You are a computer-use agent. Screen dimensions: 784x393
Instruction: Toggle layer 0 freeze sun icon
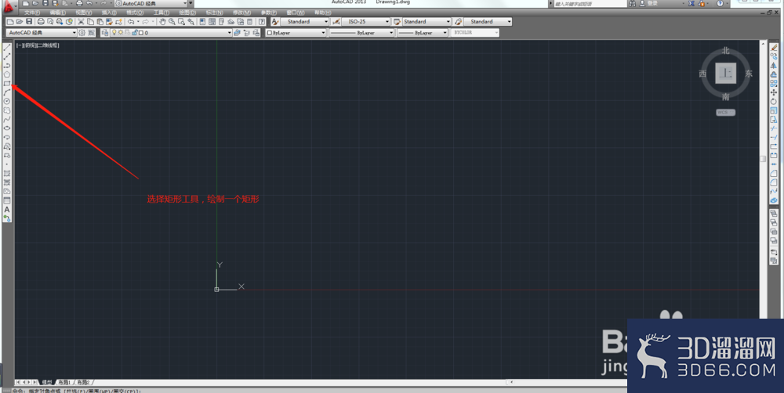[x=121, y=32]
